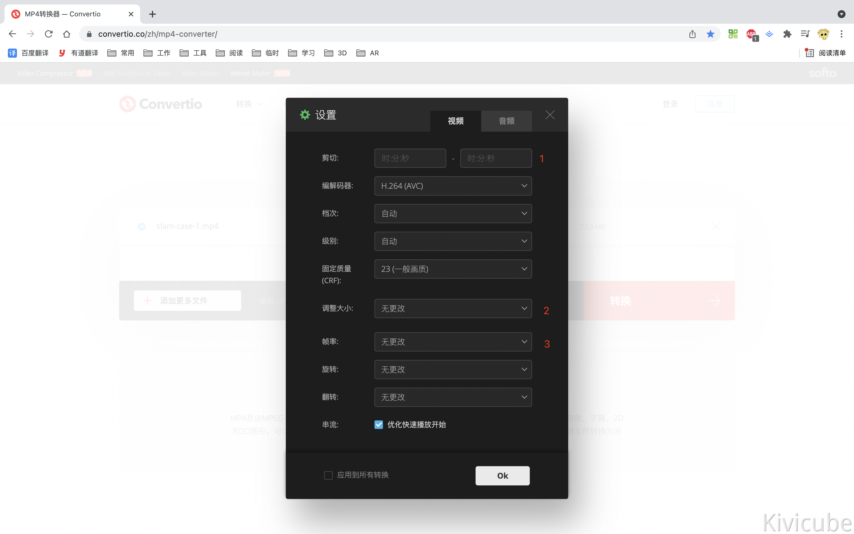Switch to the 音频 tab
Image resolution: width=854 pixels, height=534 pixels.
coord(506,121)
